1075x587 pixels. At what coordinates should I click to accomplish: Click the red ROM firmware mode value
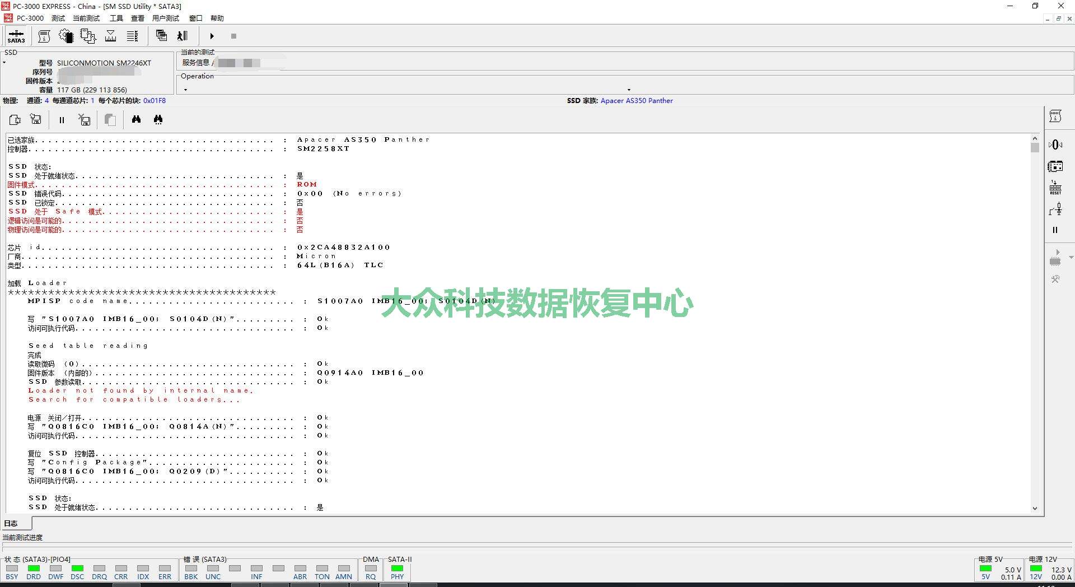pos(307,184)
